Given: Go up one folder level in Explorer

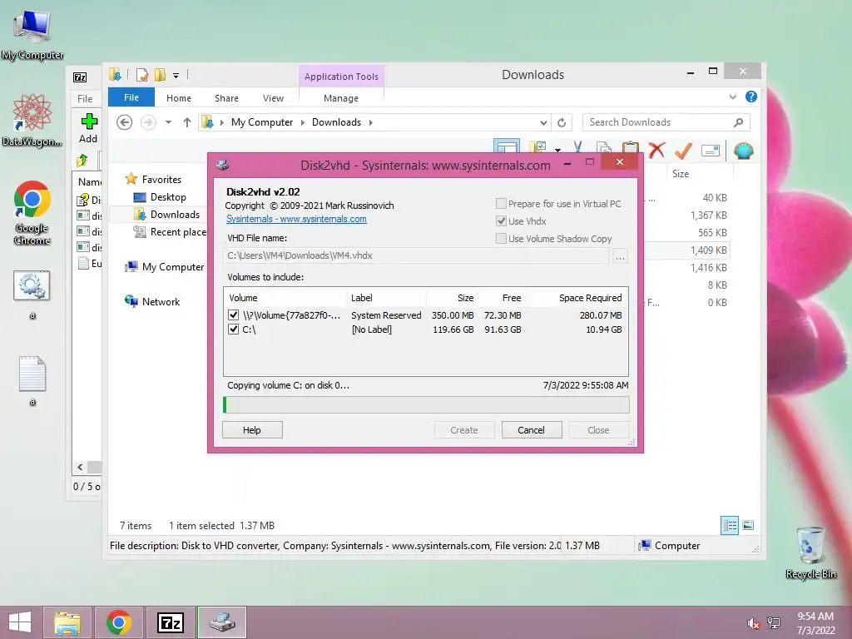Looking at the screenshot, I should (187, 122).
